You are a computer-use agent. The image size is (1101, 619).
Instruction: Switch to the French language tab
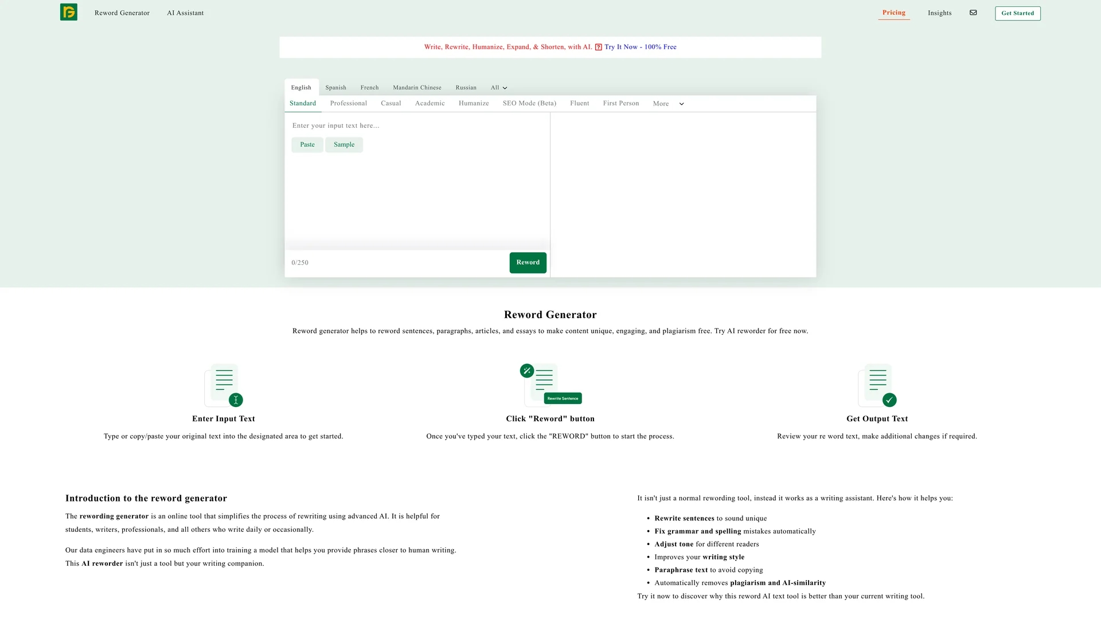369,88
